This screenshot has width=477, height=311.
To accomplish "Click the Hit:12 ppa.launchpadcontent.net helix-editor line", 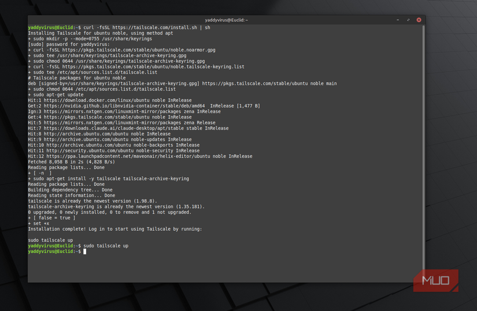I will (140, 156).
